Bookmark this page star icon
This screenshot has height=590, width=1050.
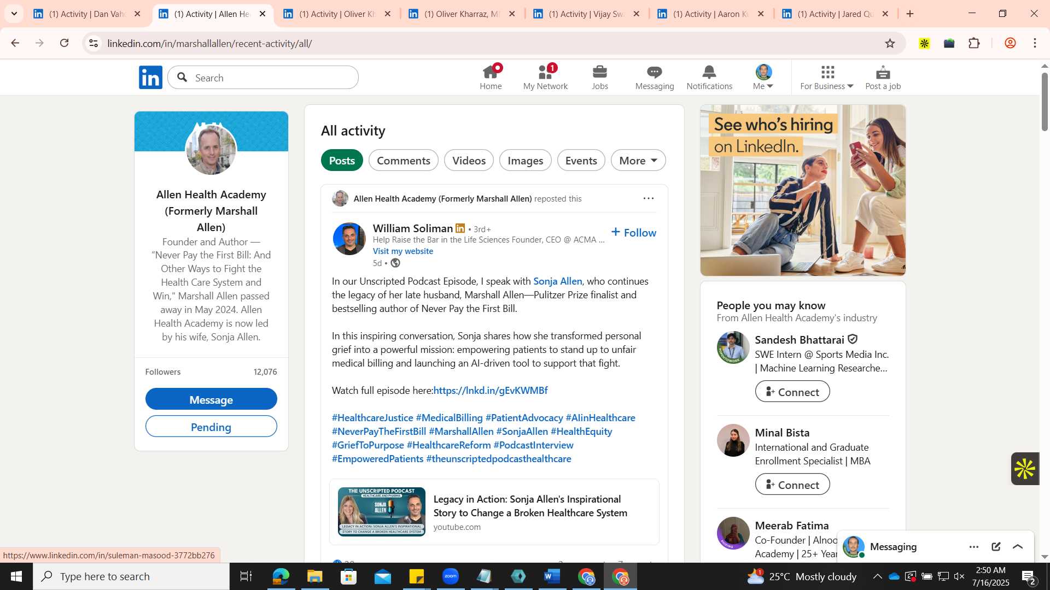tap(890, 43)
